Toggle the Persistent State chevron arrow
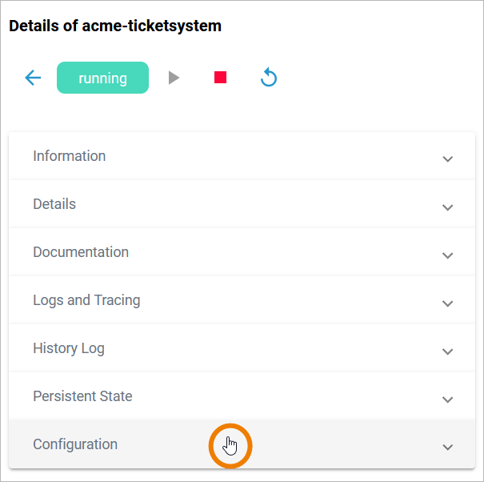Screen dimensions: 484x482 (447, 399)
